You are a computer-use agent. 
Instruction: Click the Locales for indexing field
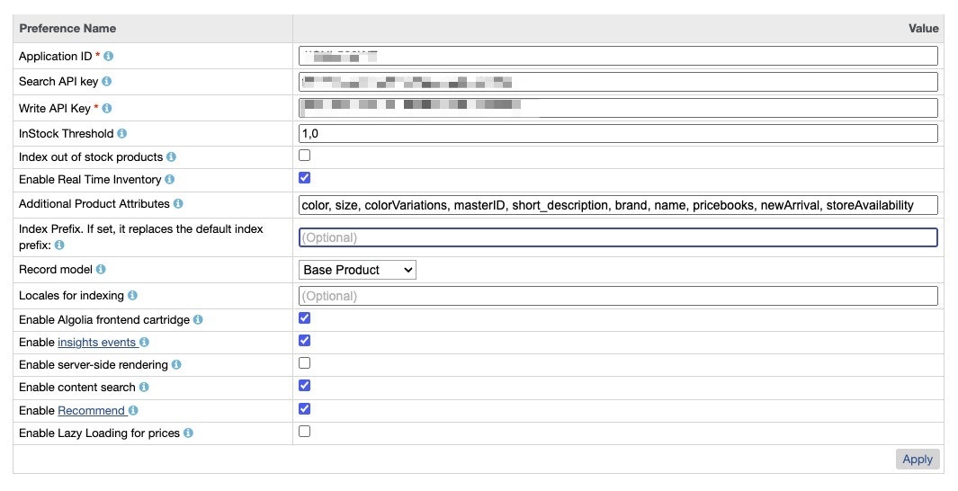pyautogui.click(x=618, y=296)
